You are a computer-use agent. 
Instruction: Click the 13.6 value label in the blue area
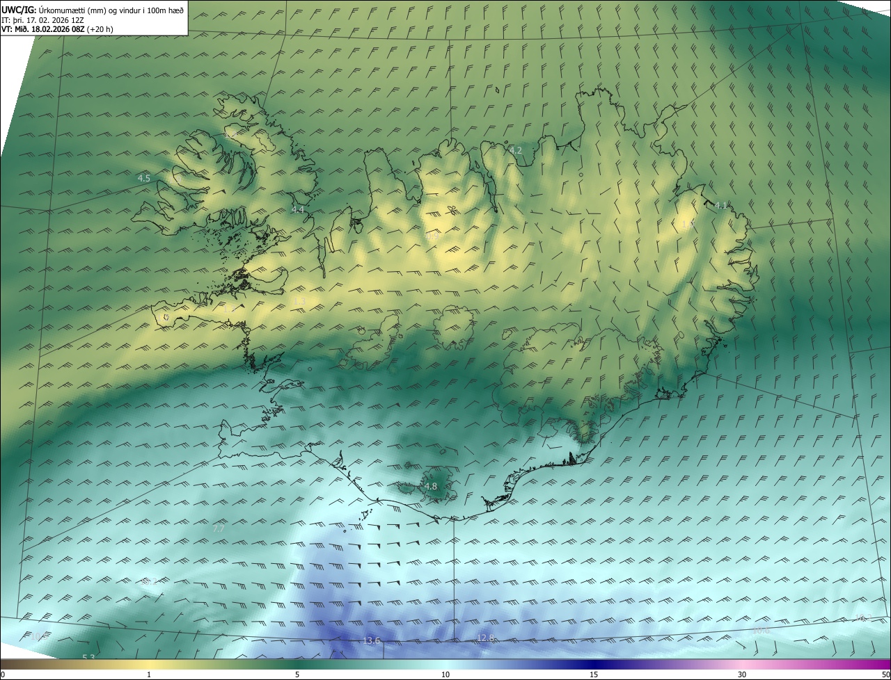click(372, 641)
